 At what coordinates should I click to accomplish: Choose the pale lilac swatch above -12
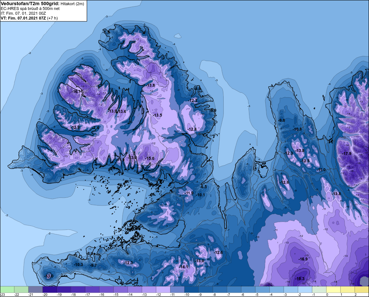[x=163, y=289]
